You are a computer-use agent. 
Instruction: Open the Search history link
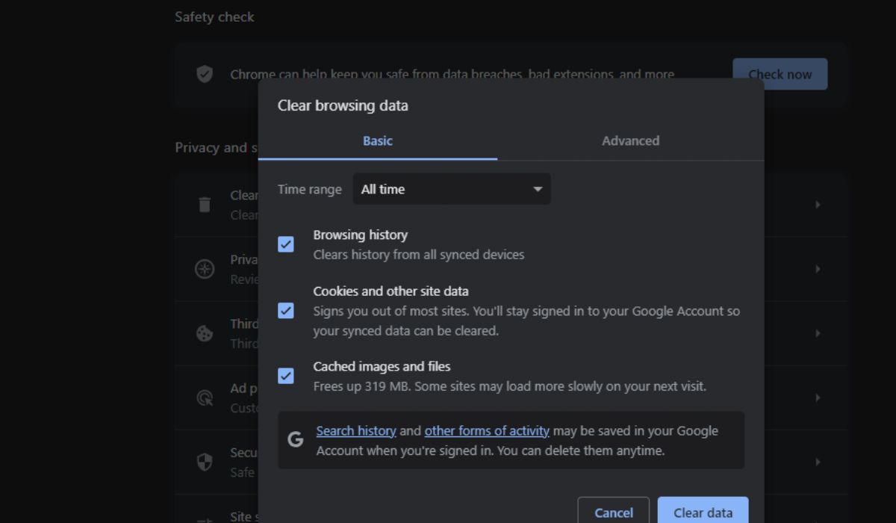pyautogui.click(x=356, y=430)
